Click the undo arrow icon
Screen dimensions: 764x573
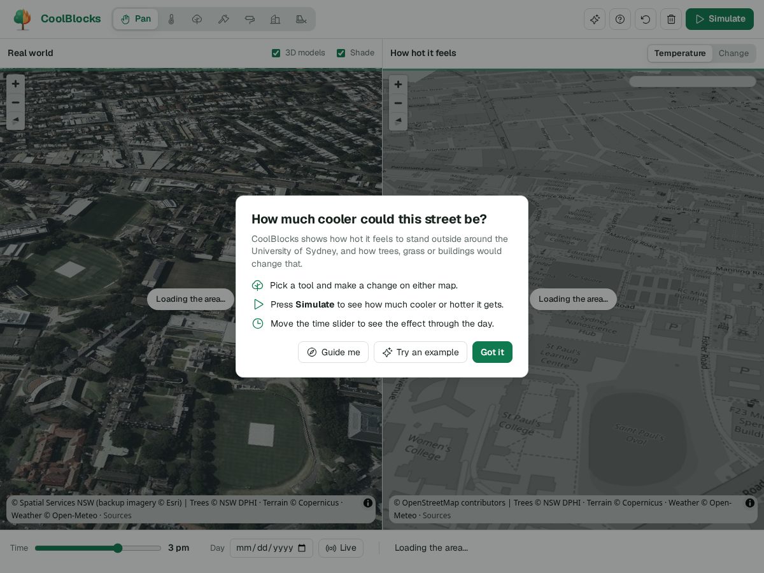click(646, 19)
